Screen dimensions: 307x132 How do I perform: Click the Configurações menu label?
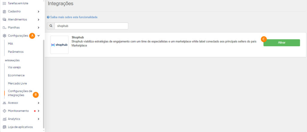[x=18, y=36]
